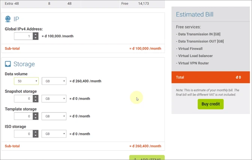Click 'Data Transmission IN [GB]' text
The width and height of the screenshot is (252, 160).
[x=199, y=34]
